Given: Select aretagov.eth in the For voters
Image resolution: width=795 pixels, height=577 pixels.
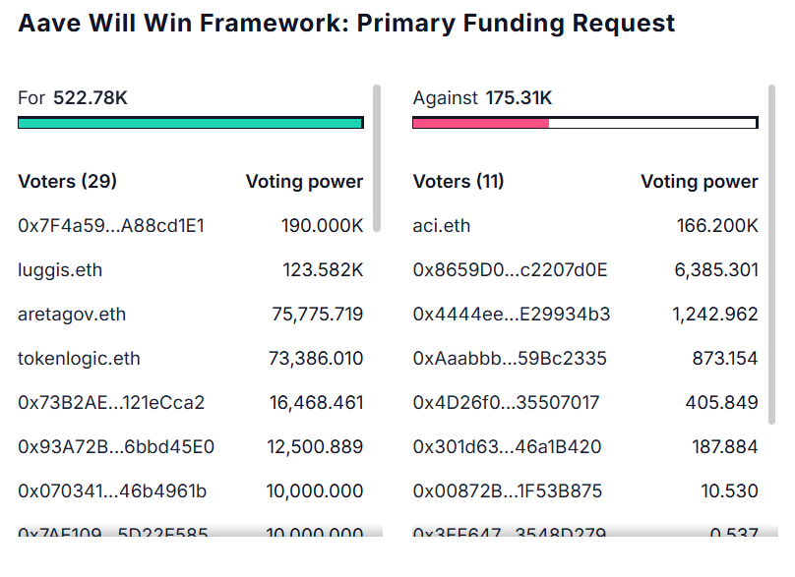Looking at the screenshot, I should (72, 315).
